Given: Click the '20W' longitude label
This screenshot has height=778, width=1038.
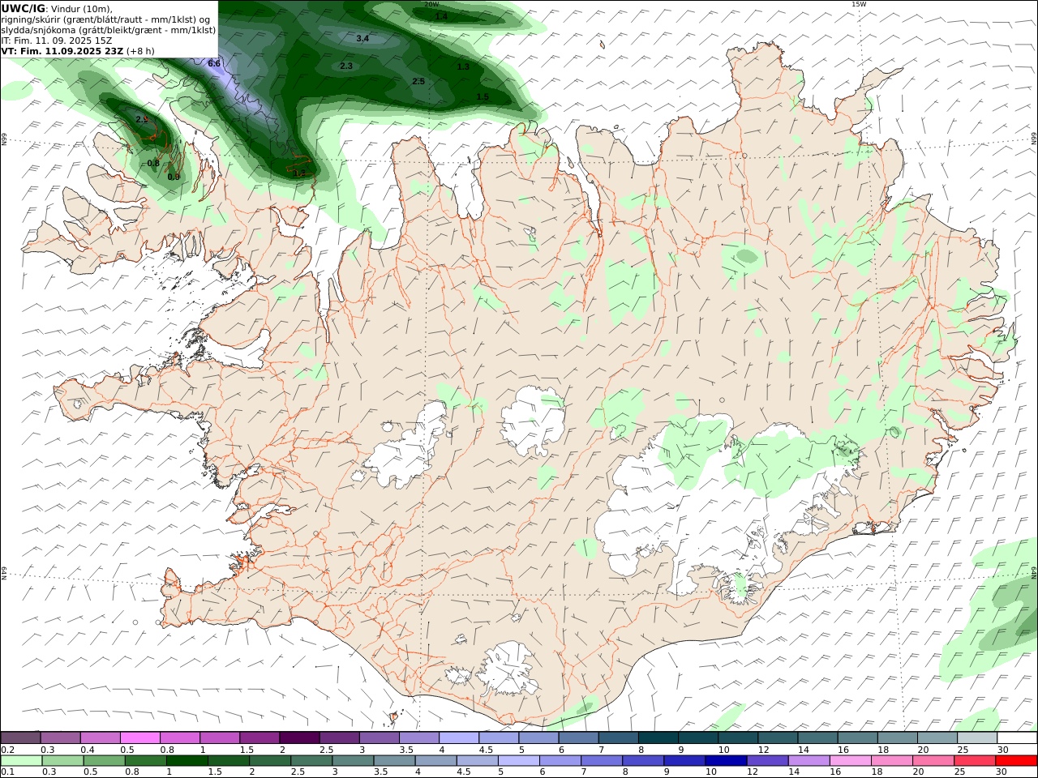Looking at the screenshot, I should point(431,4).
